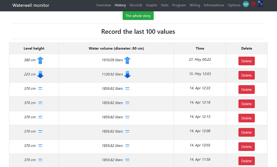This screenshot has height=167, width=277.
Task: Open the Stats page
Action: pyautogui.click(x=165, y=5)
